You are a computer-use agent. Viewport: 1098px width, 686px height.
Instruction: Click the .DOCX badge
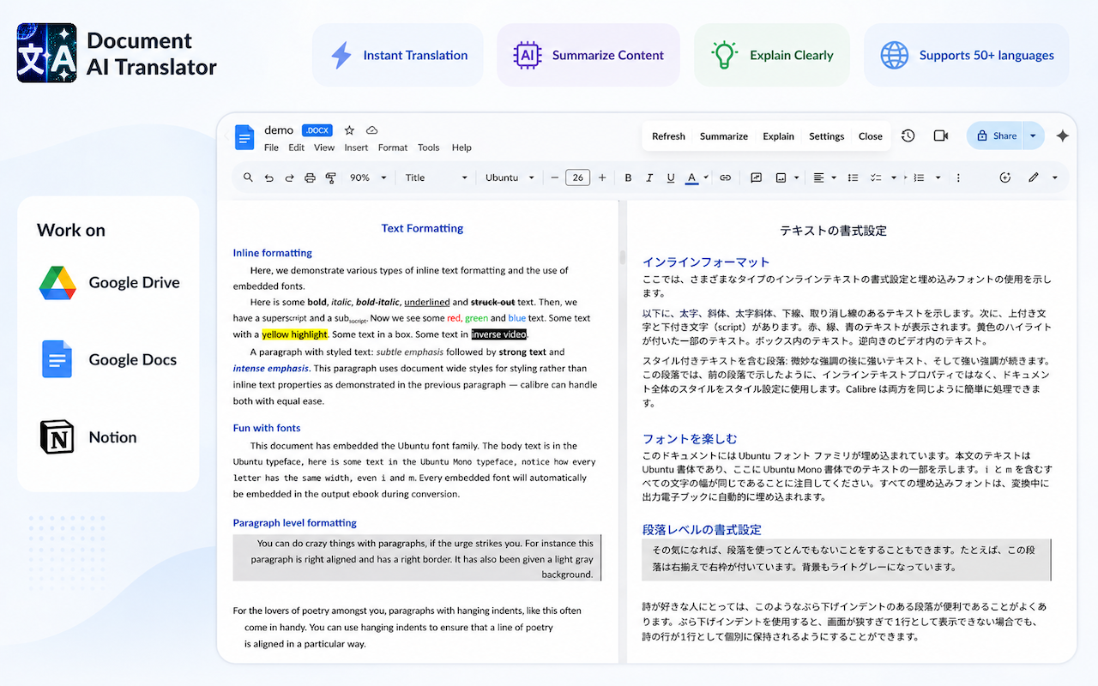coord(317,130)
